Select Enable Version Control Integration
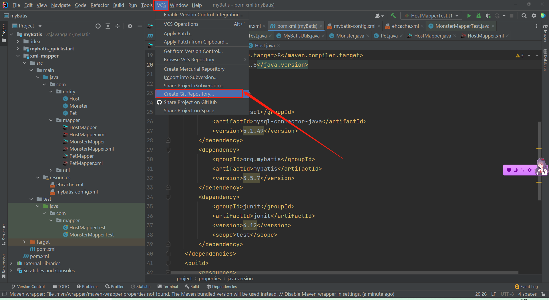Image resolution: width=549 pixels, height=300 pixels. [202, 15]
